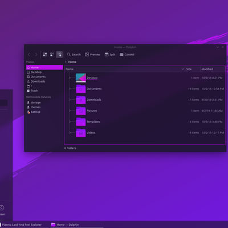Screen dimensions: 228x228
Task: Sort by the Name column header
Action: coord(125,69)
